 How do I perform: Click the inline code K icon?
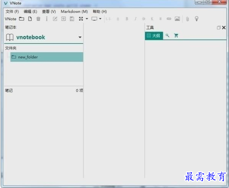152,19
